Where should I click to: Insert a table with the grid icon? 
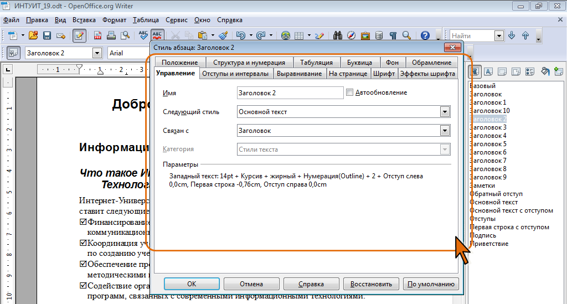[x=299, y=35]
